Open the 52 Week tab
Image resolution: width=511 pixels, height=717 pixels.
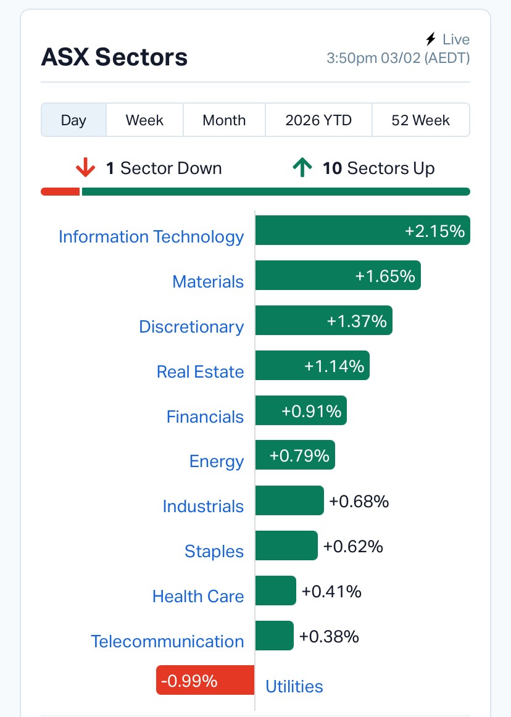click(x=420, y=120)
